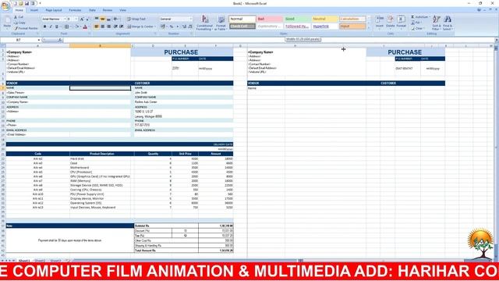
Task: Click the Cut command
Action: pos(19,17)
